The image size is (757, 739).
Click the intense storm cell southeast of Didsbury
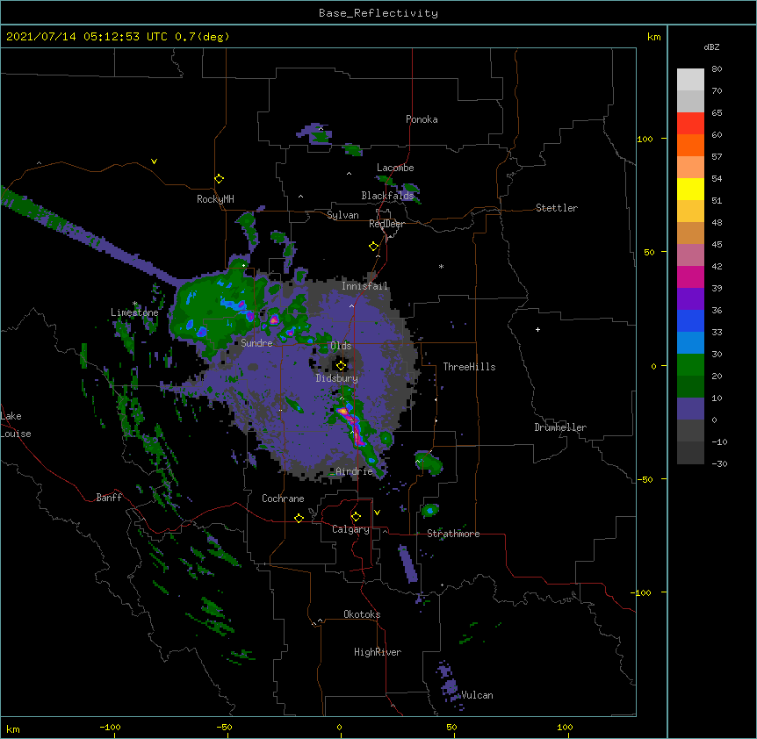click(x=352, y=425)
